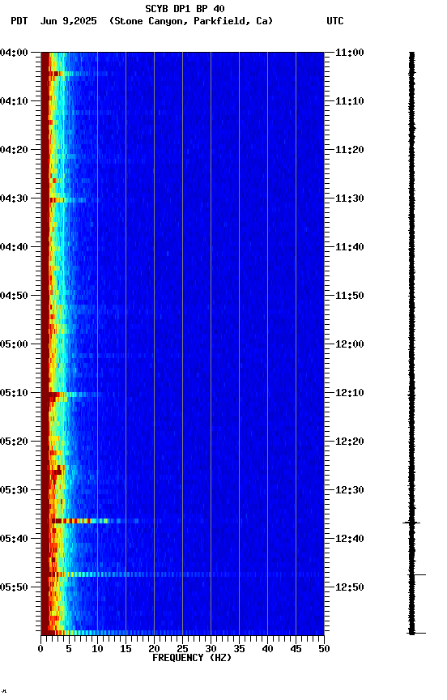Click the 0 Hz frequency axis label
Viewport: 447px width, 700px height.
(x=40, y=649)
